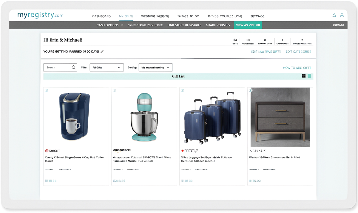Switch language to Español
This screenshot has width=358, height=213.
pyautogui.click(x=338, y=25)
